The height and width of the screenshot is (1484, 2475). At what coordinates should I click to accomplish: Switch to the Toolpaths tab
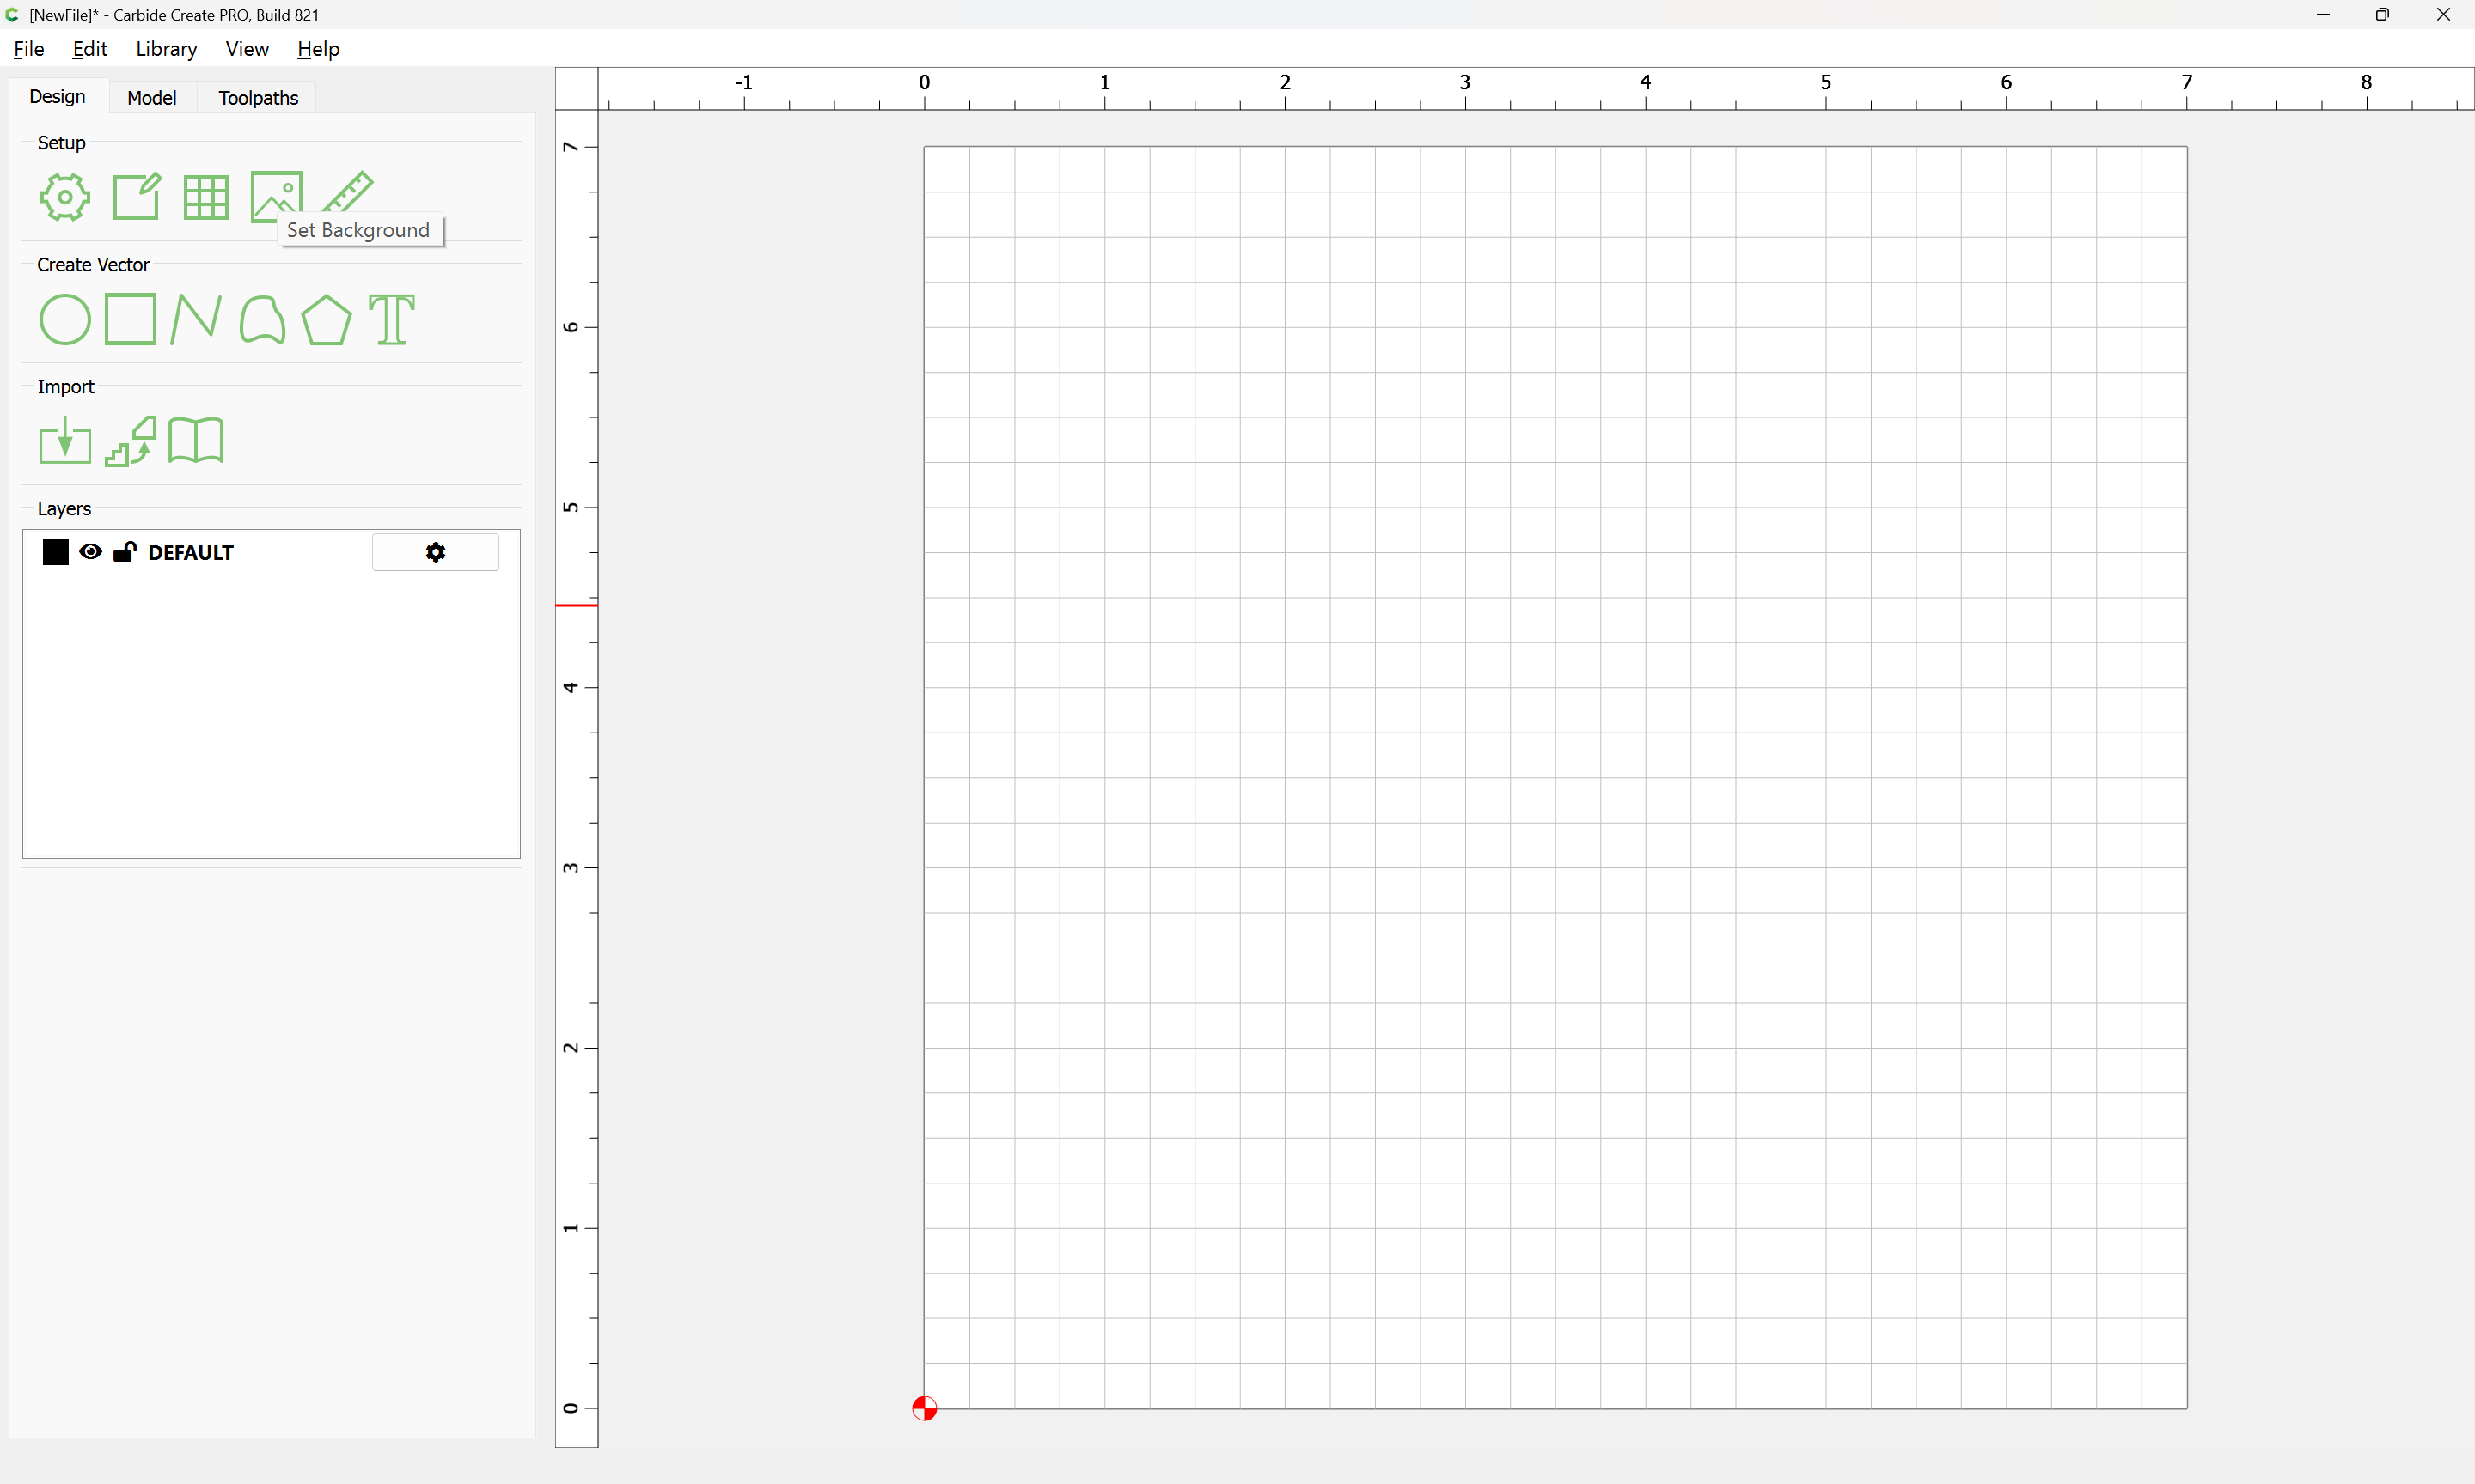pyautogui.click(x=258, y=98)
